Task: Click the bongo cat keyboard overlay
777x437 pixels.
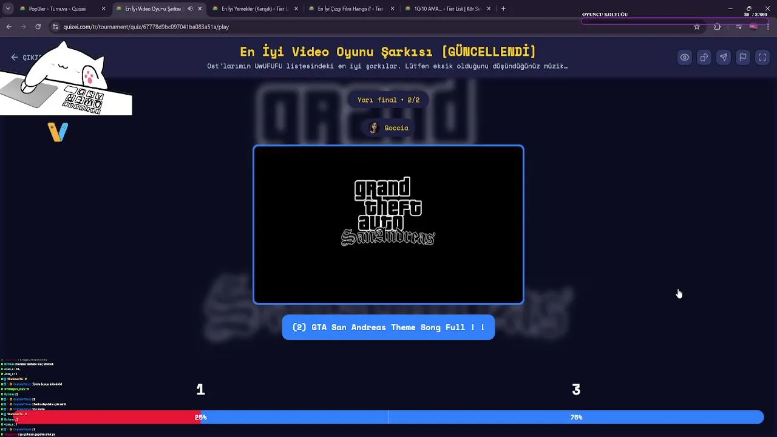Action: click(66, 78)
